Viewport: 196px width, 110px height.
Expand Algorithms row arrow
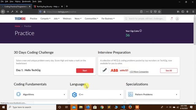tap(64, 94)
